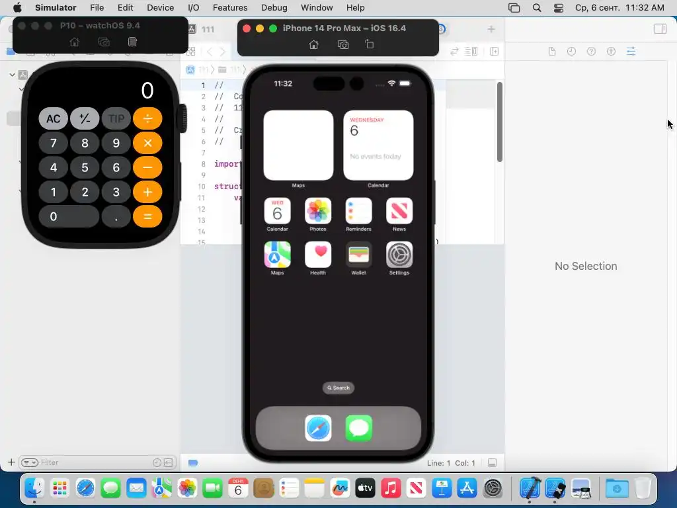Click Screenshot button in iPhone simulator toolbar
Viewport: 677px width, 508px height.
click(x=343, y=44)
